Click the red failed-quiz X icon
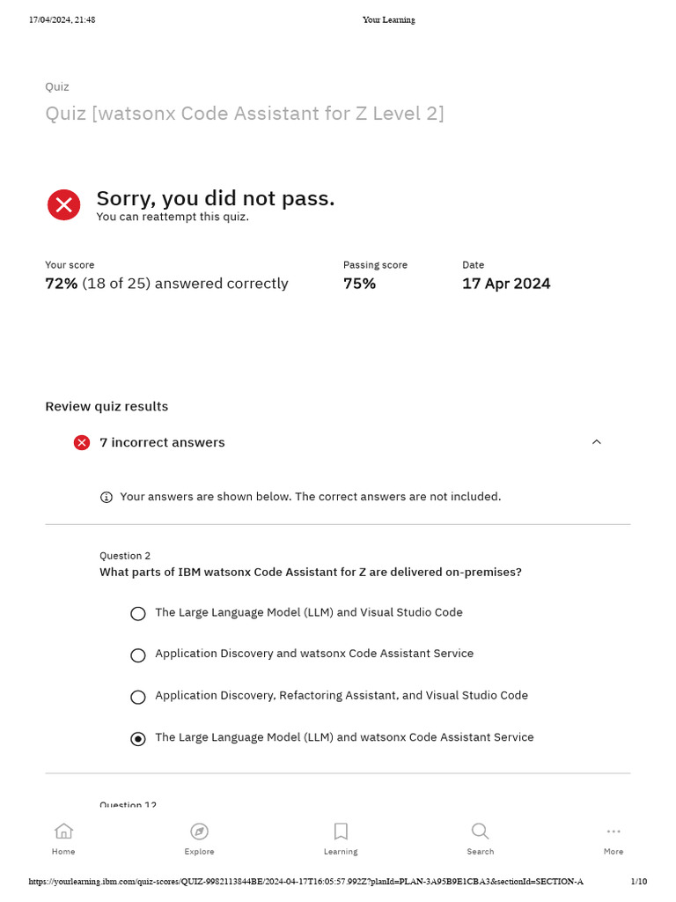 (64, 205)
